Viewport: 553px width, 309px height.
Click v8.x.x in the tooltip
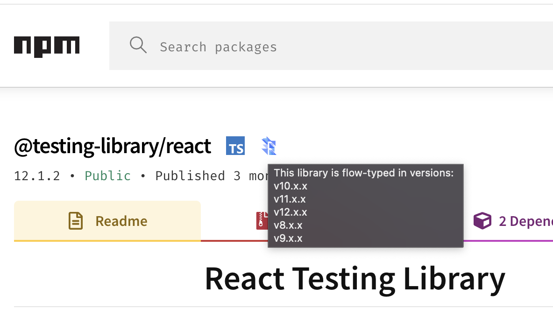(288, 225)
